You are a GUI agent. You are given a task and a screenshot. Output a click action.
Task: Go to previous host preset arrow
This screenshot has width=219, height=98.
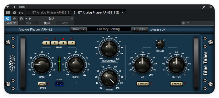[x=26, y=19]
